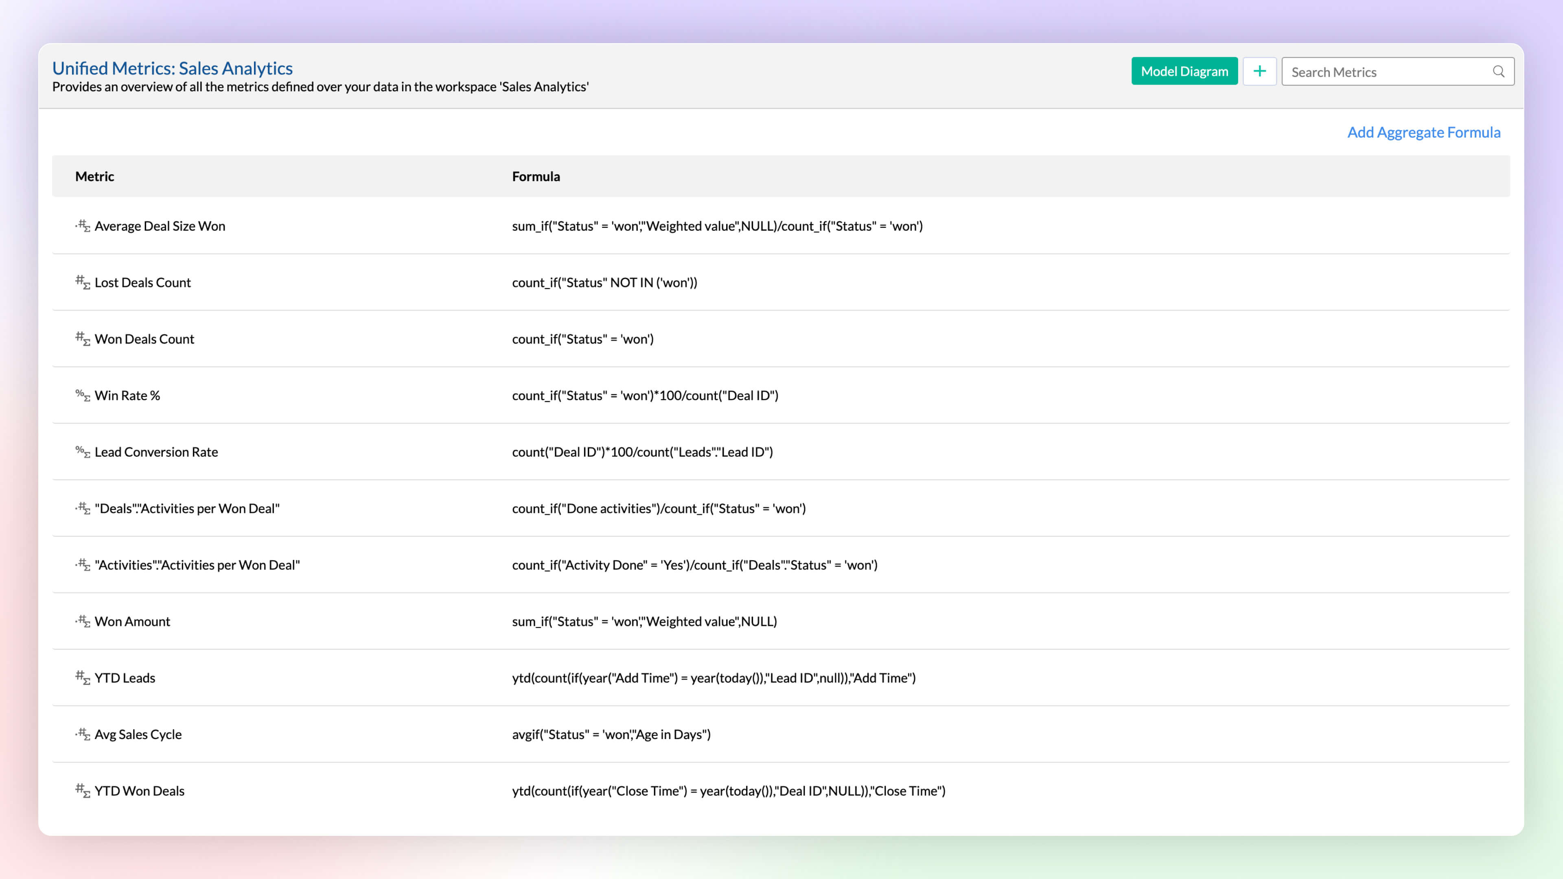Select the Won Deals Count metric name

tap(144, 339)
